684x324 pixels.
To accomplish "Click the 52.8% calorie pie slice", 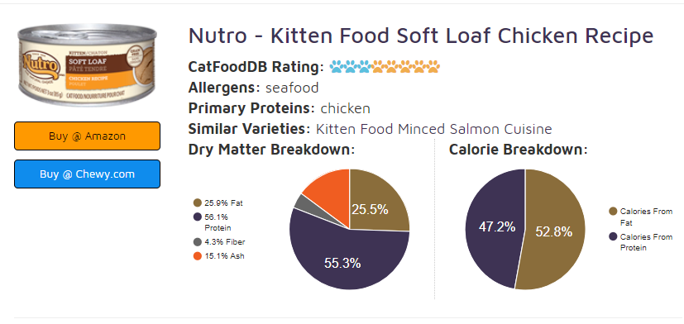I will click(554, 231).
